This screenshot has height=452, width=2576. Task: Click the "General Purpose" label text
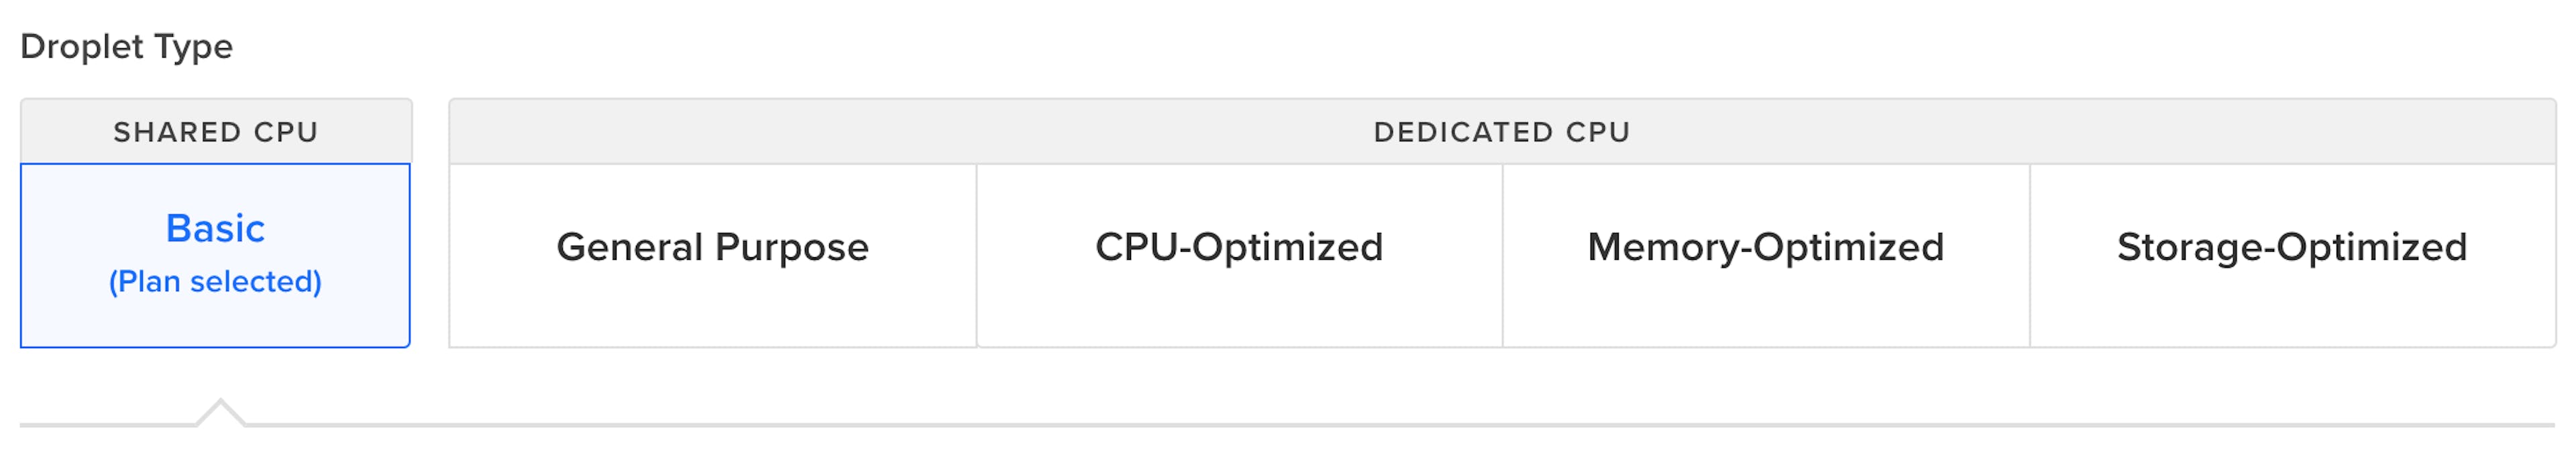pos(712,246)
